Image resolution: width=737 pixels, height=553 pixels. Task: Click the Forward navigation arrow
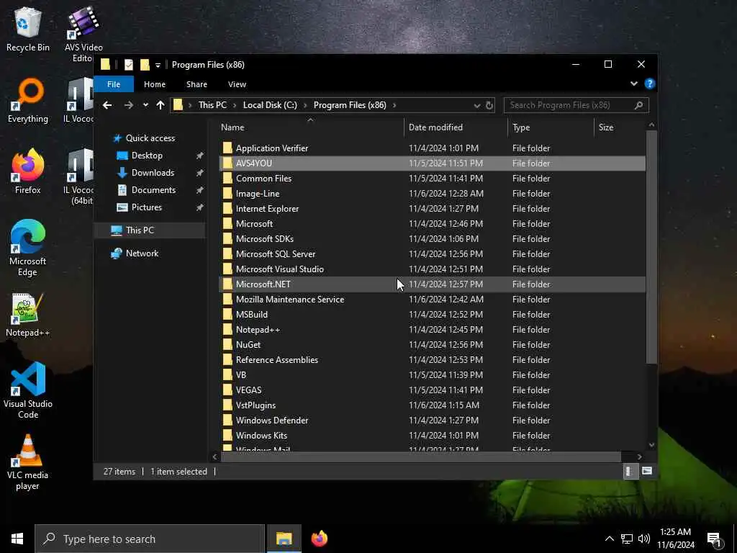(x=128, y=105)
